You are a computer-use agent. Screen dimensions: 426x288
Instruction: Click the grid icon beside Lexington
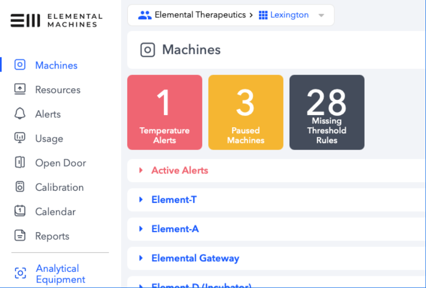pyautogui.click(x=263, y=15)
